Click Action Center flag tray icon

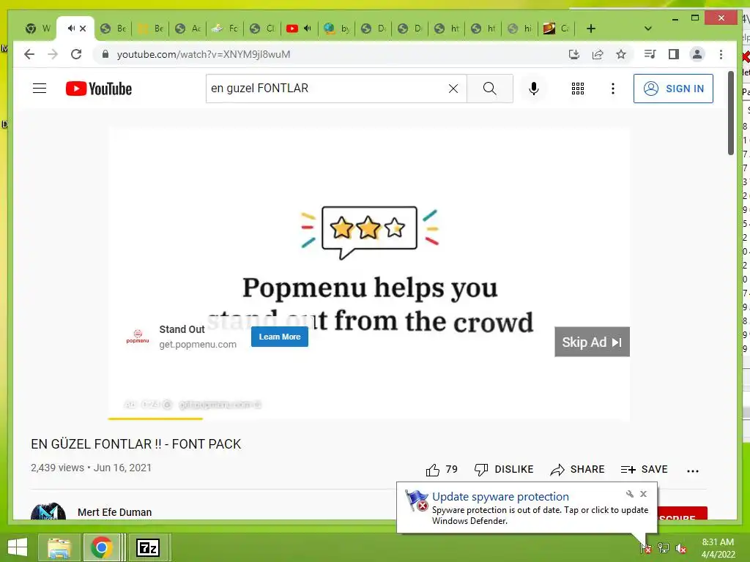(x=646, y=547)
